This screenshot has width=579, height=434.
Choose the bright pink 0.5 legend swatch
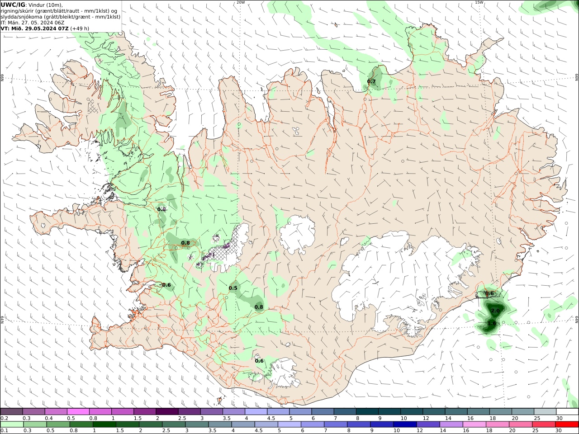click(78, 411)
